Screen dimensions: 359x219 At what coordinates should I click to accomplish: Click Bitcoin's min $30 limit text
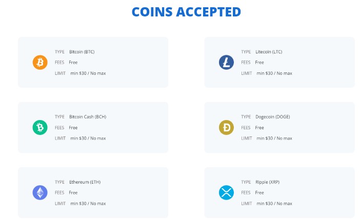click(x=88, y=73)
